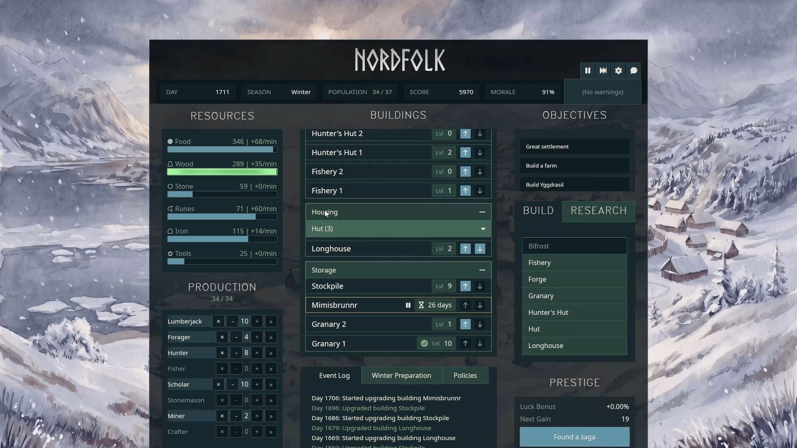Downgrade Fishery 2 with down arrow

click(x=480, y=172)
